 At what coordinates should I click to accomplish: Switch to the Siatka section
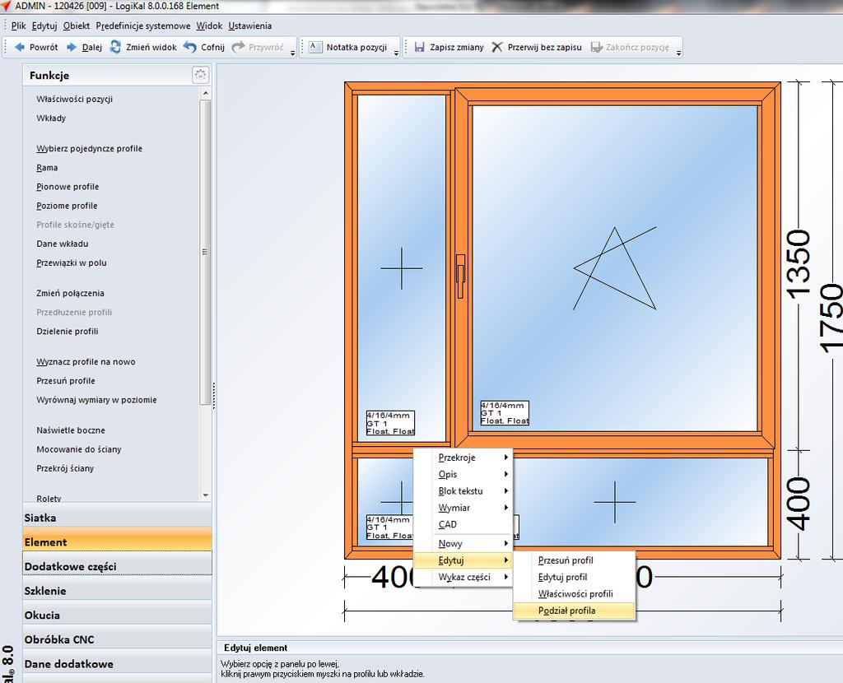point(117,518)
